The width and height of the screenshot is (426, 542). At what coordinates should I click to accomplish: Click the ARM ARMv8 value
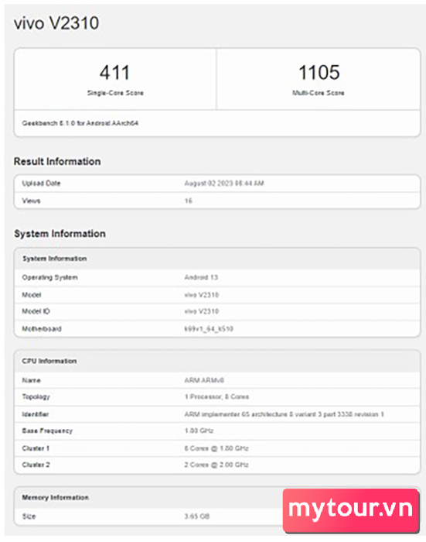(204, 380)
